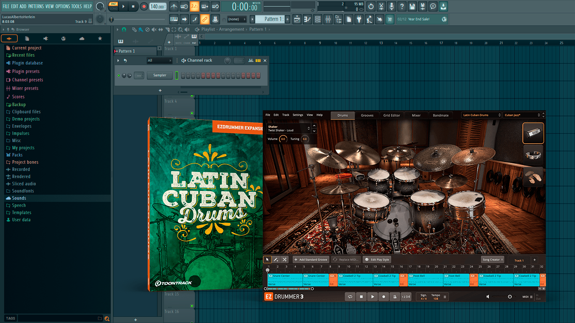The width and height of the screenshot is (575, 323).
Task: Click the tempo 140.000 field
Action: click(158, 7)
